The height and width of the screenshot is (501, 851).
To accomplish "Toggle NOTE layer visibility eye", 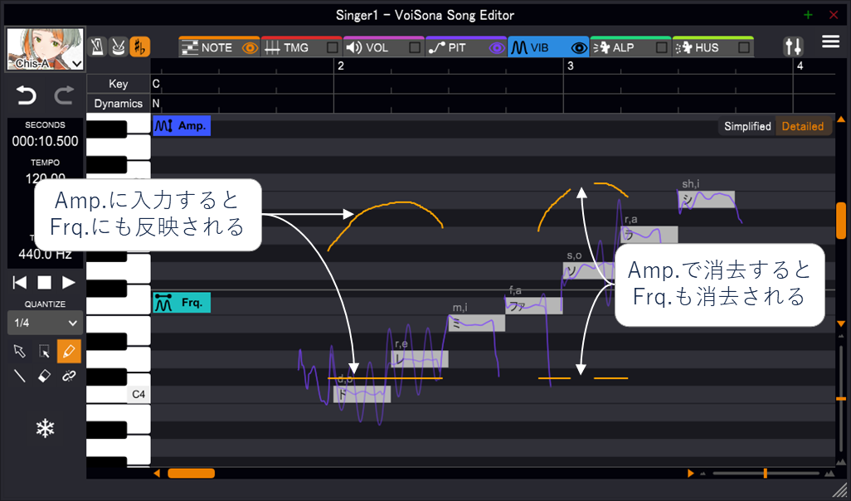I will pyautogui.click(x=250, y=48).
